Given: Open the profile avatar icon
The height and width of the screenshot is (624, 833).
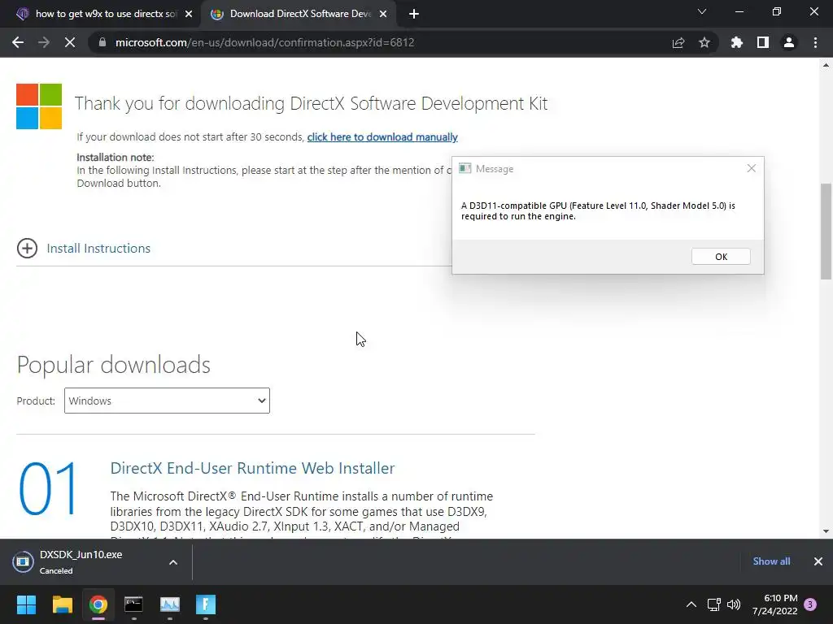Looking at the screenshot, I should pos(789,42).
